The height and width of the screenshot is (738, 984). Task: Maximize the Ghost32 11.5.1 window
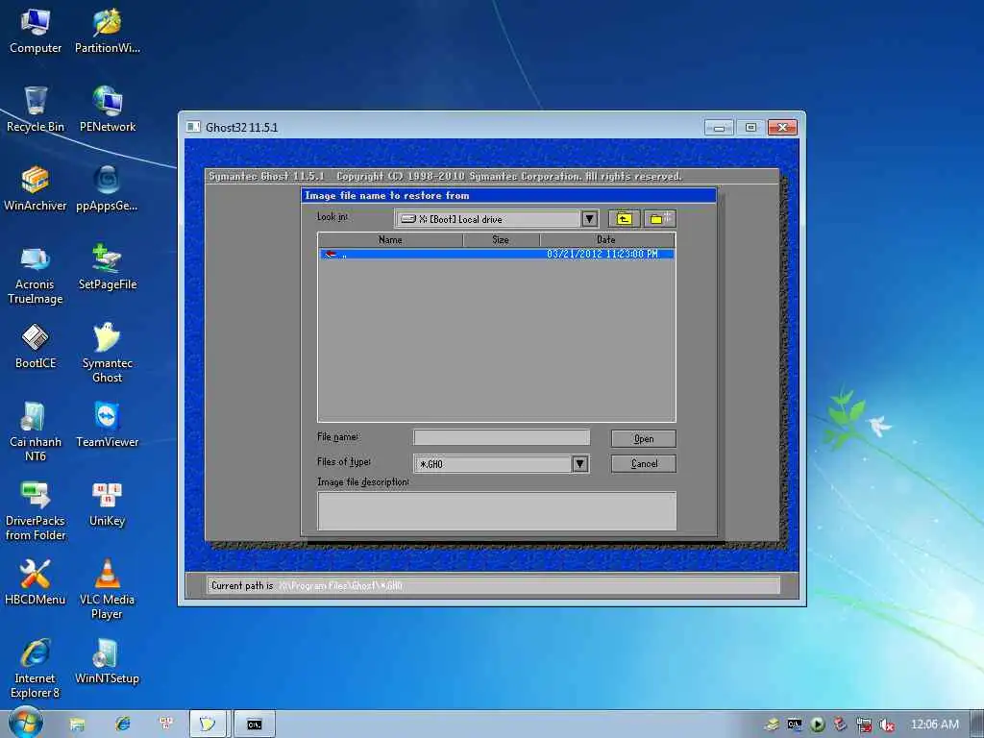750,128
